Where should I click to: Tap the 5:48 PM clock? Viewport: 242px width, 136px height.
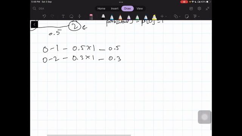(x=36, y=2)
